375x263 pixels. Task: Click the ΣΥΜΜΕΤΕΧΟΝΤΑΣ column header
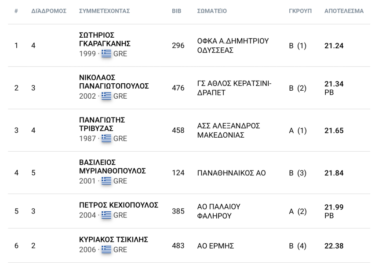104,11
